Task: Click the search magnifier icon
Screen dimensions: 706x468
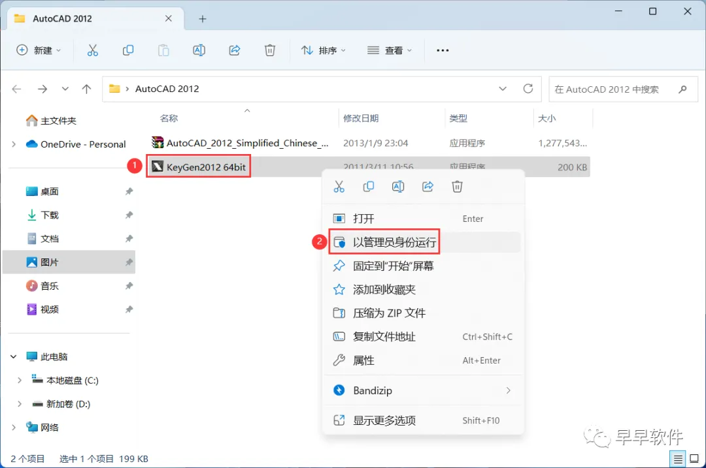Action: (682, 89)
